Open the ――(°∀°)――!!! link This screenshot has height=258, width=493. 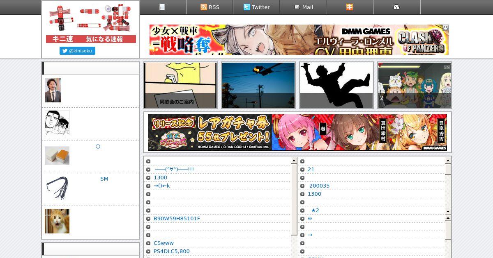174,169
